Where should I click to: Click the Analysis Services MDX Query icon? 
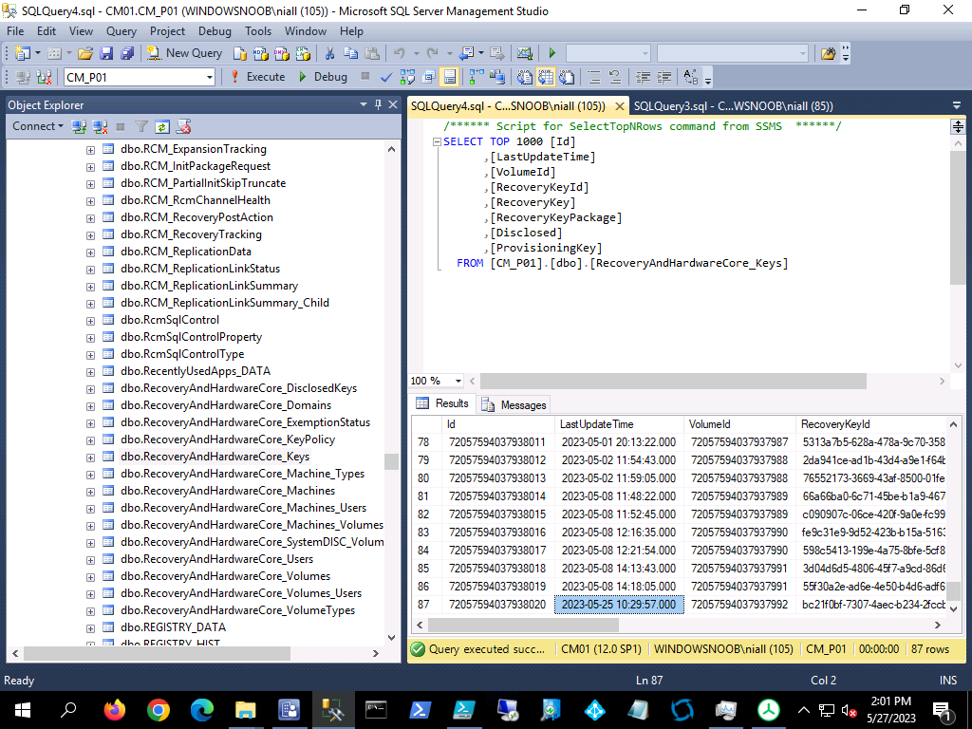[260, 53]
